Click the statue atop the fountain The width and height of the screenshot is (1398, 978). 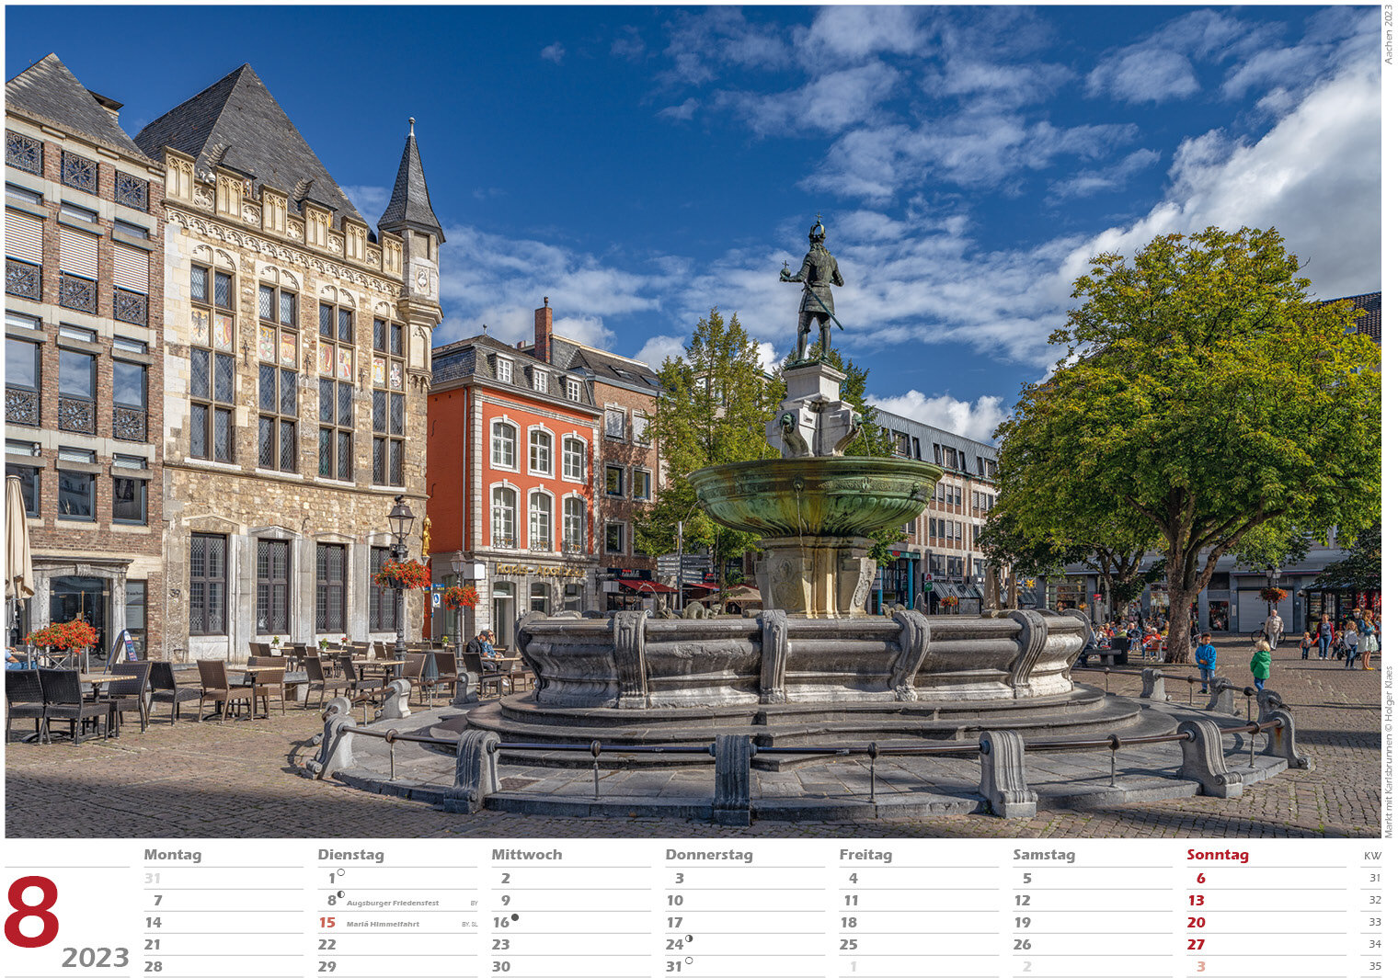813,289
